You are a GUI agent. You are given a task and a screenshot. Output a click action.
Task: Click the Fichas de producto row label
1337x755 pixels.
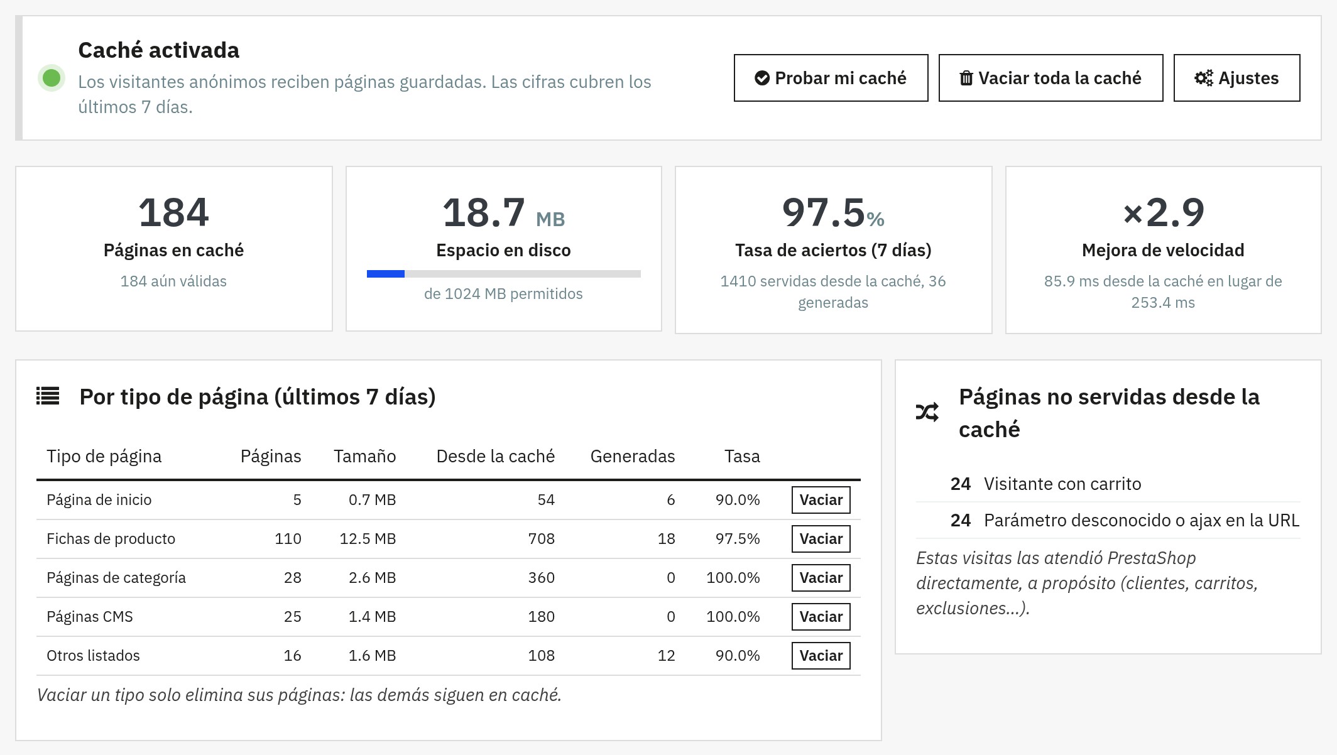pyautogui.click(x=111, y=539)
